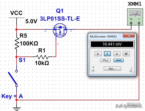
Task: Switch multimeter to ohmmeter Ω mode
Action: [117, 54]
